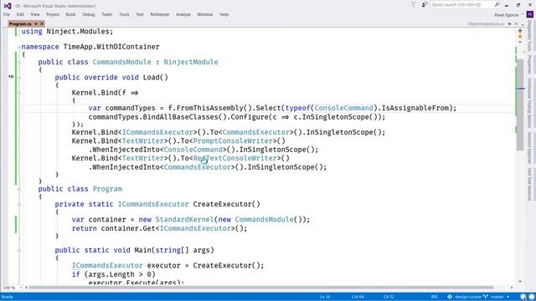
Task: Switch to the ObjectExtensions.cs preview tab
Action: 486,24
